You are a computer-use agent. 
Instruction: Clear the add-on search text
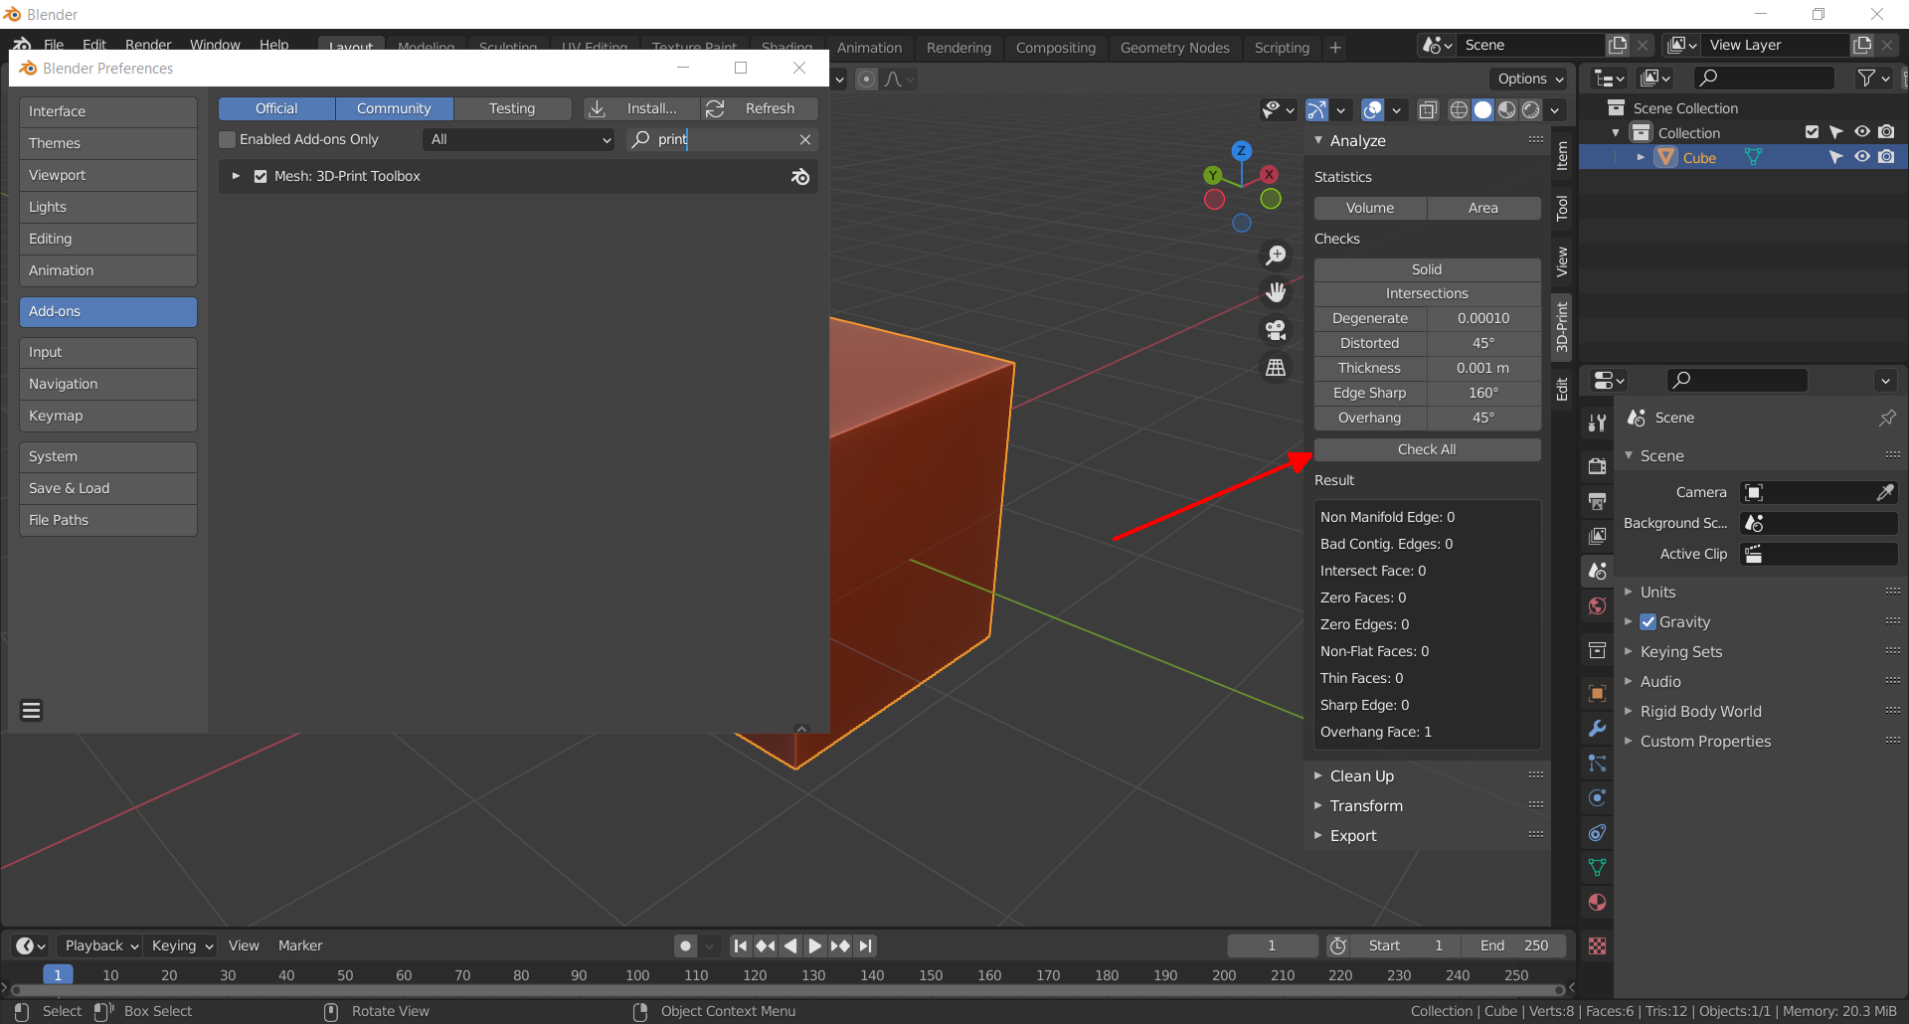coord(805,140)
